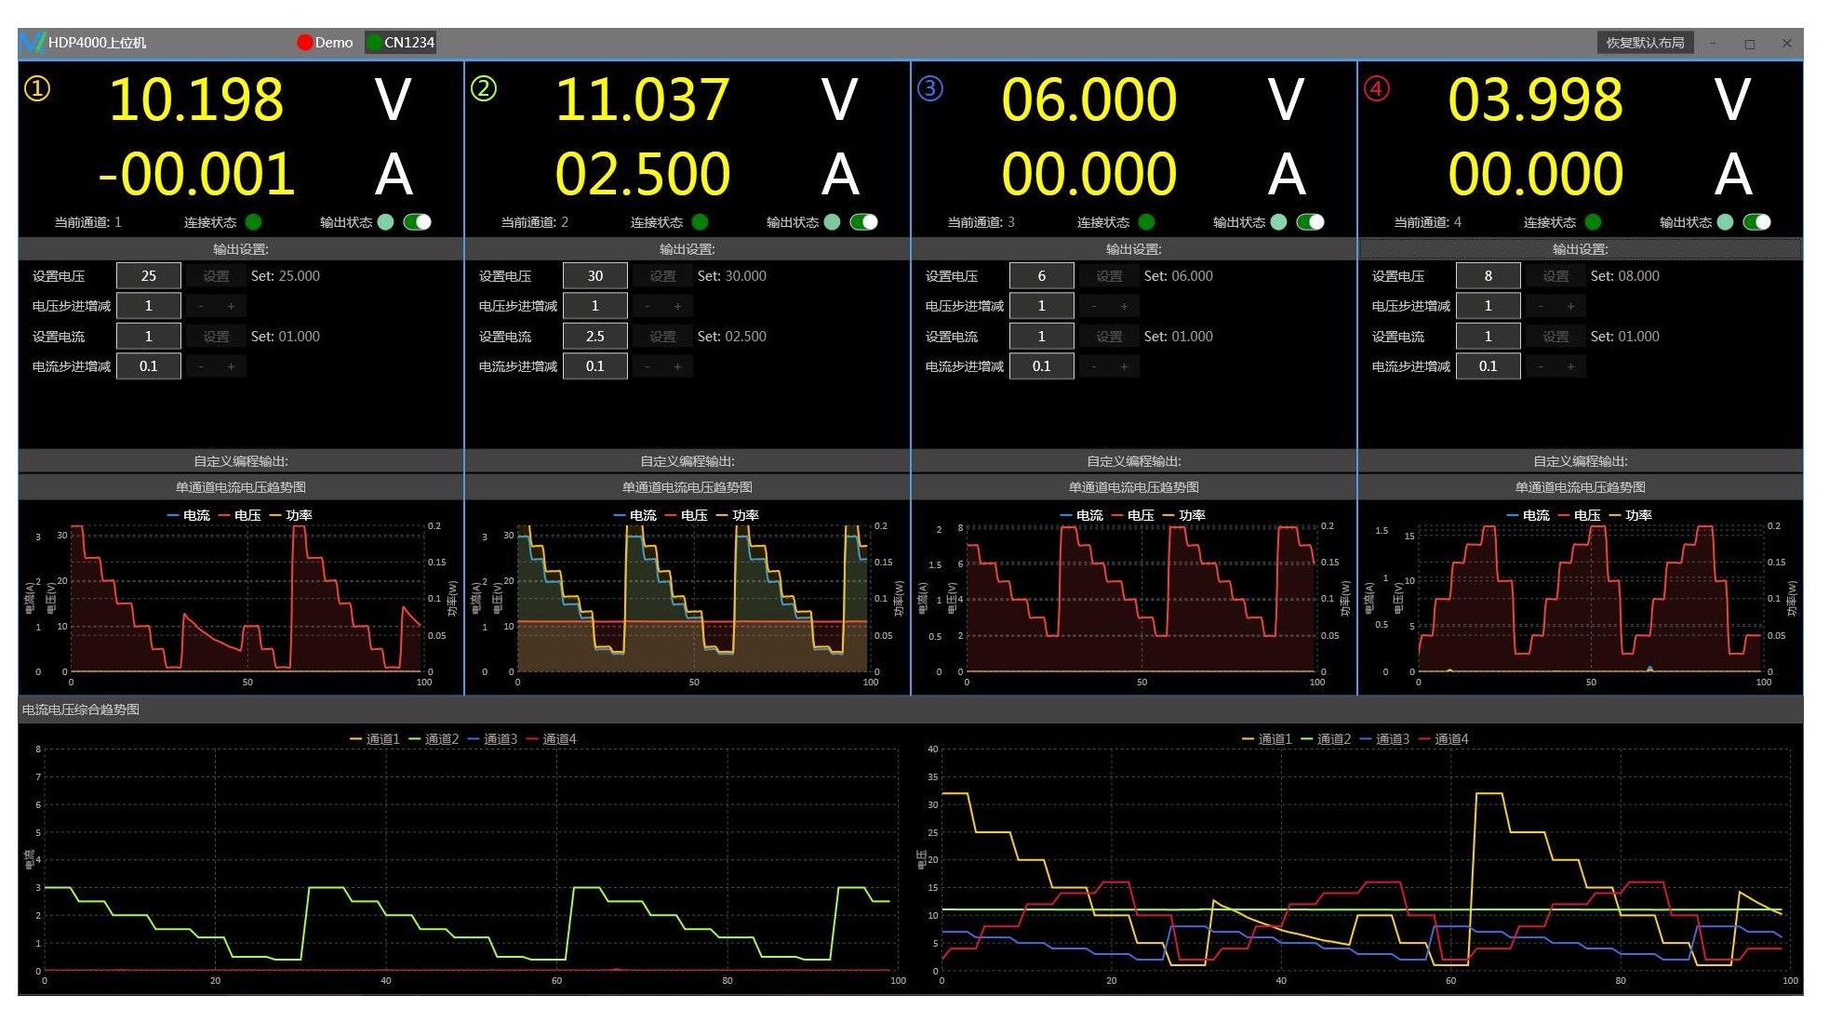Click the green channel 2 circled number icon
1829x1021 pixels.
click(x=484, y=89)
